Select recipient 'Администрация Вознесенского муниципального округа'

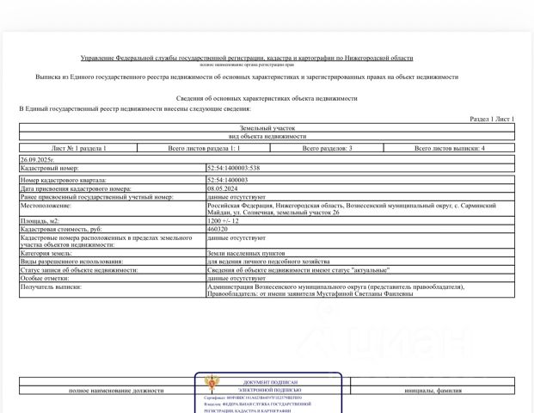click(x=336, y=290)
